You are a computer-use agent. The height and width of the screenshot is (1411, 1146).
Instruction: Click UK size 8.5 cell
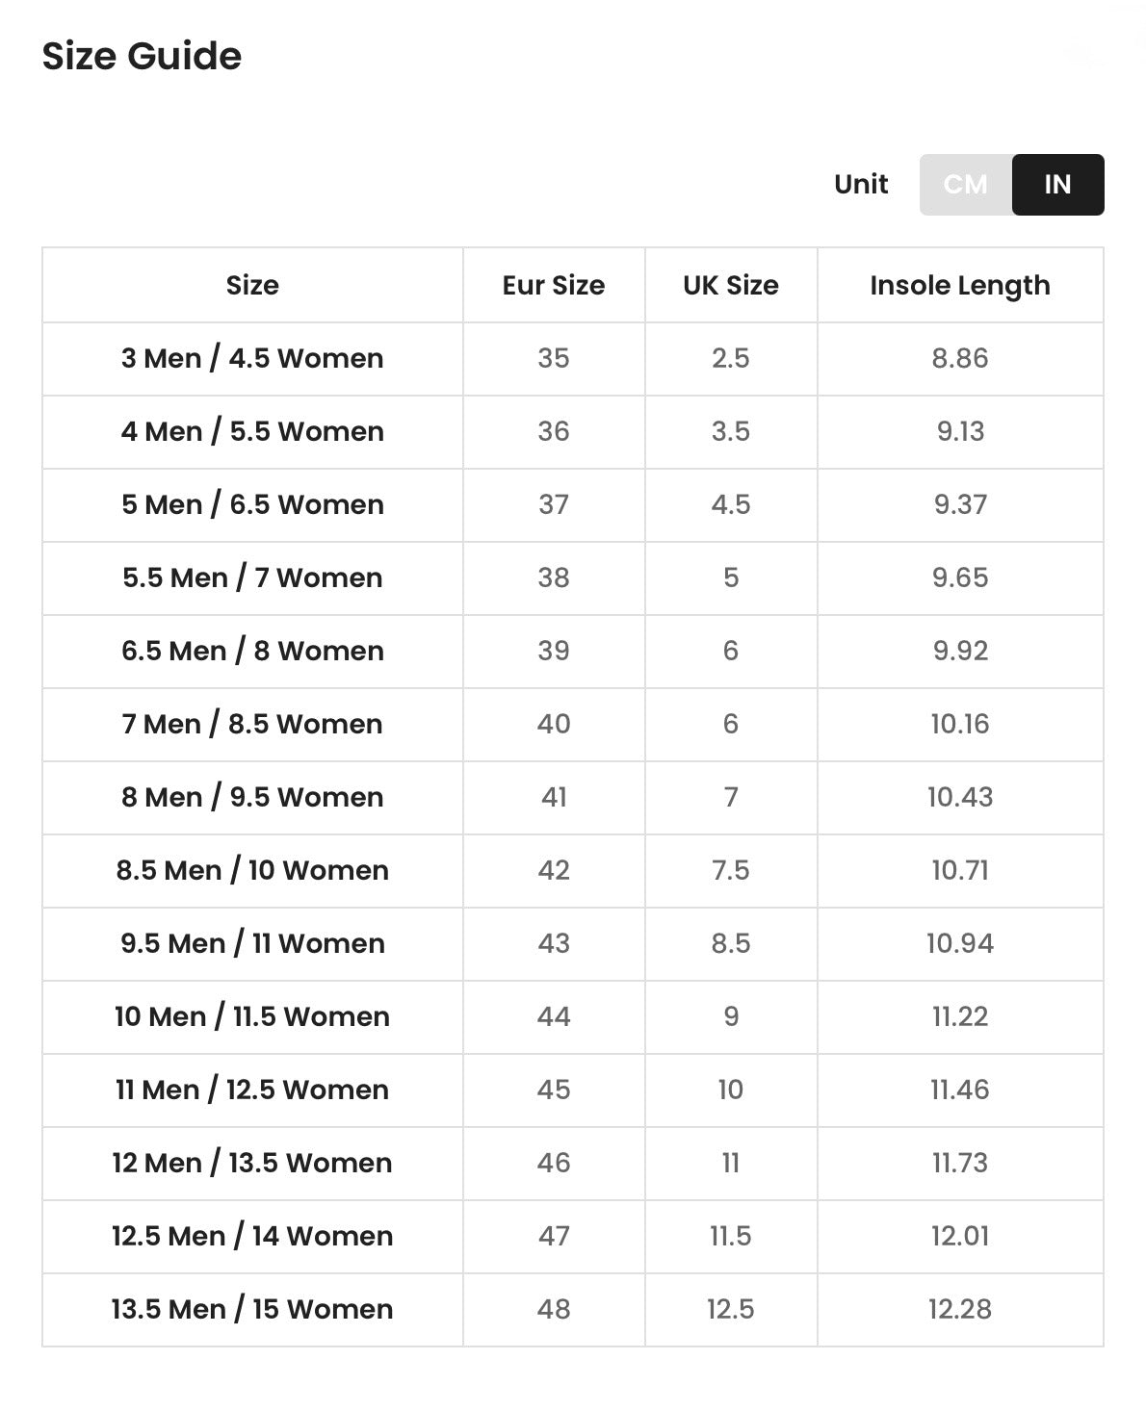[x=731, y=944]
